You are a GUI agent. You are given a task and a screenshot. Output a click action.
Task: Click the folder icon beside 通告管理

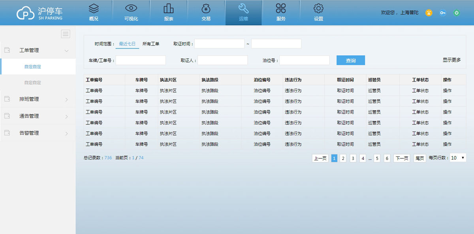pyautogui.click(x=7, y=116)
